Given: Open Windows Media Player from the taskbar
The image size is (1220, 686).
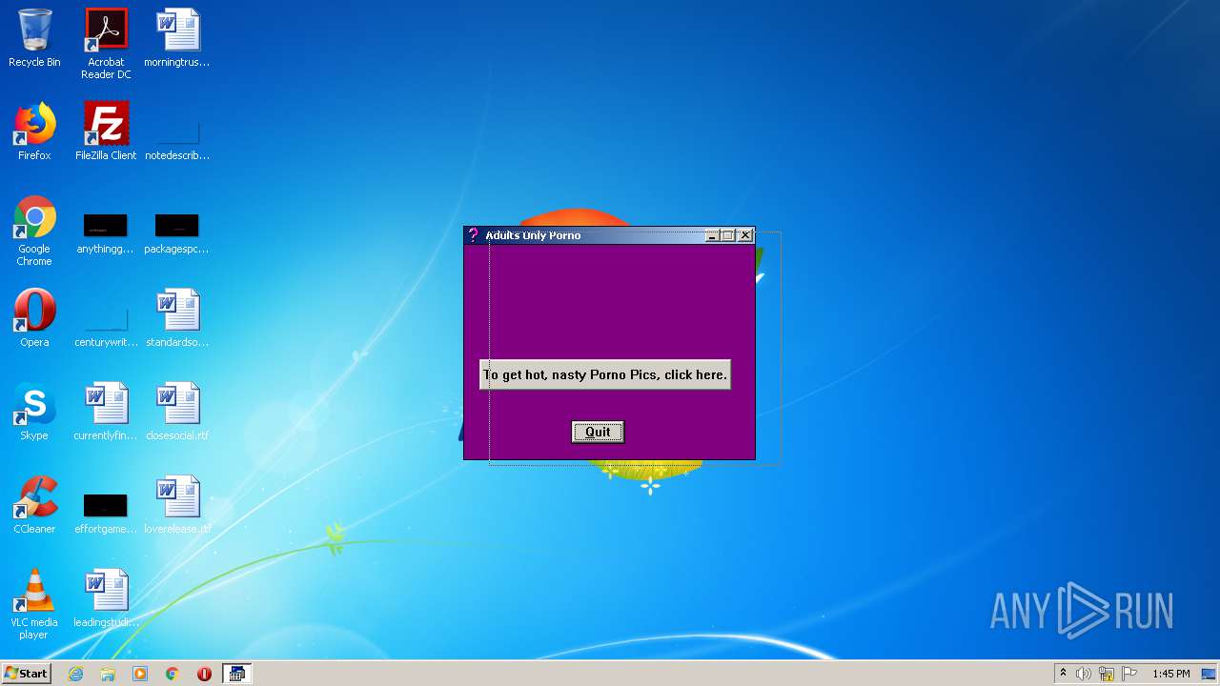Looking at the screenshot, I should tap(140, 674).
